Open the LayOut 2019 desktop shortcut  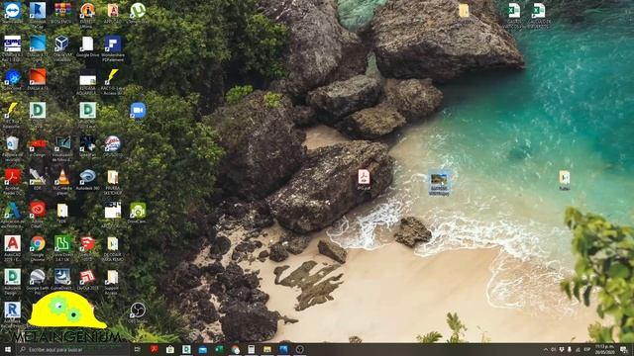[87, 277]
